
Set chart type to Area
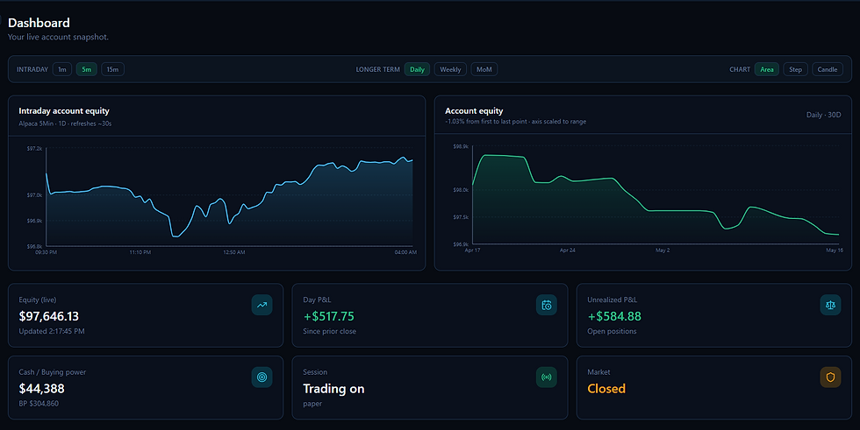[767, 69]
